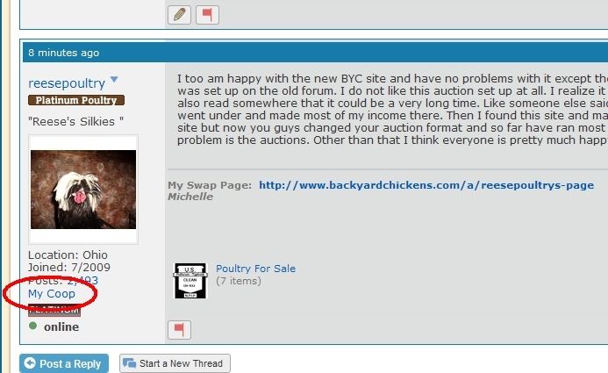Click the speech bubbles icon on Start a New Thread
This screenshot has height=373, width=608.
click(x=130, y=363)
